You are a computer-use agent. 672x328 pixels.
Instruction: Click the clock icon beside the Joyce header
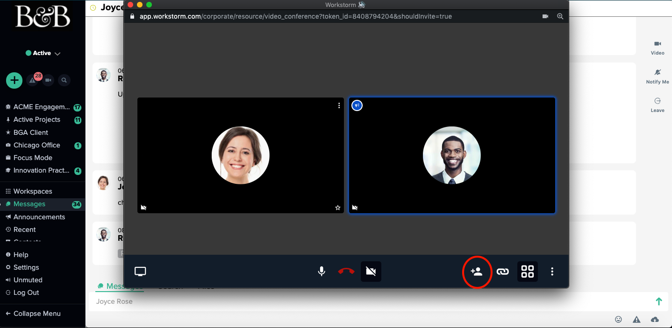pos(93,7)
